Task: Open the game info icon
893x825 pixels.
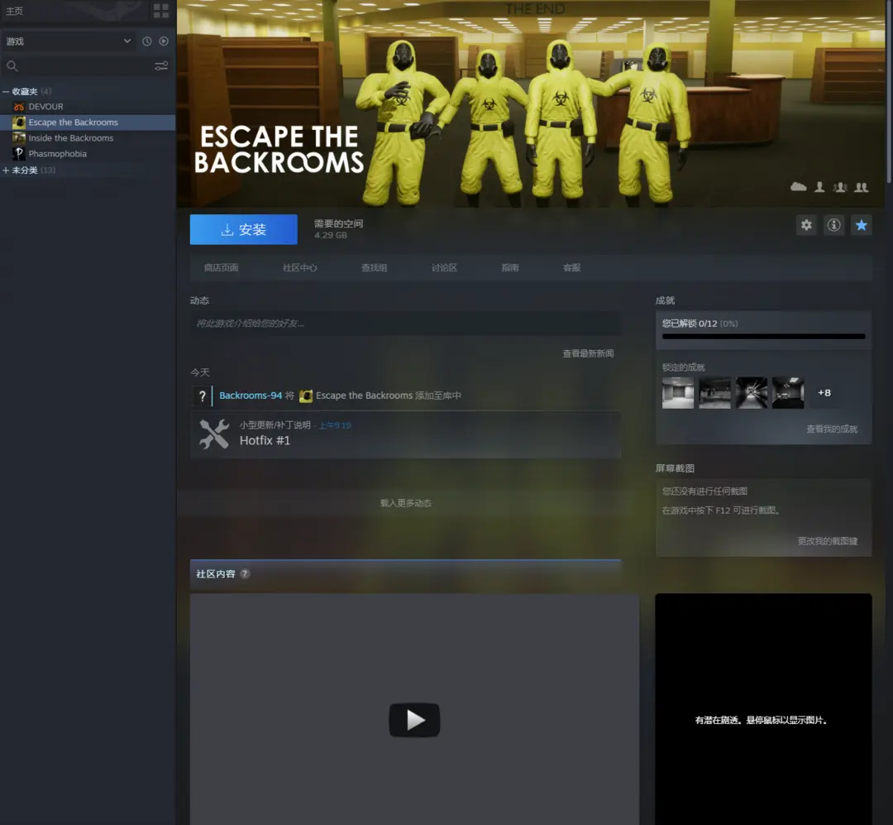Action: pyautogui.click(x=833, y=224)
